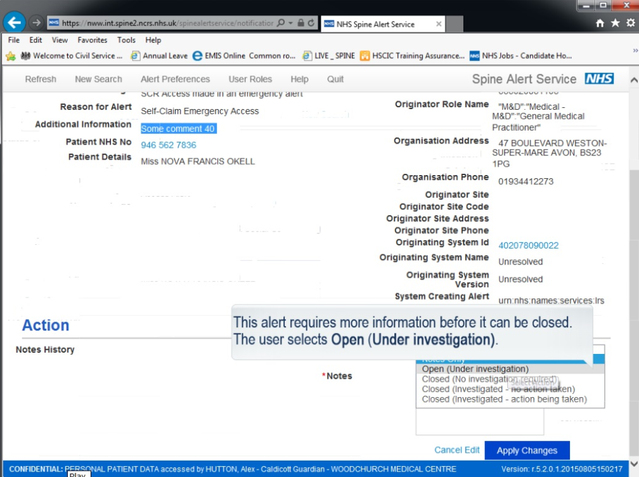Image resolution: width=639 pixels, height=477 pixels.
Task: Open browser Tools gear icon
Action: pyautogui.click(x=630, y=23)
